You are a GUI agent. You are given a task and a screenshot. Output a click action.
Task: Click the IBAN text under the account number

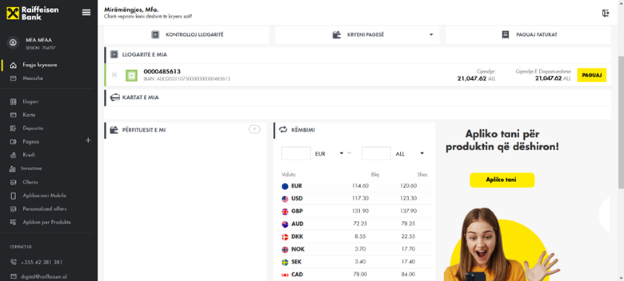point(187,79)
